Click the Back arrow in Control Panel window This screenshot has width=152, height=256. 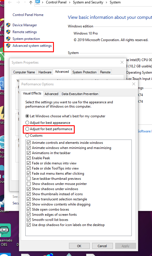[10, 3]
